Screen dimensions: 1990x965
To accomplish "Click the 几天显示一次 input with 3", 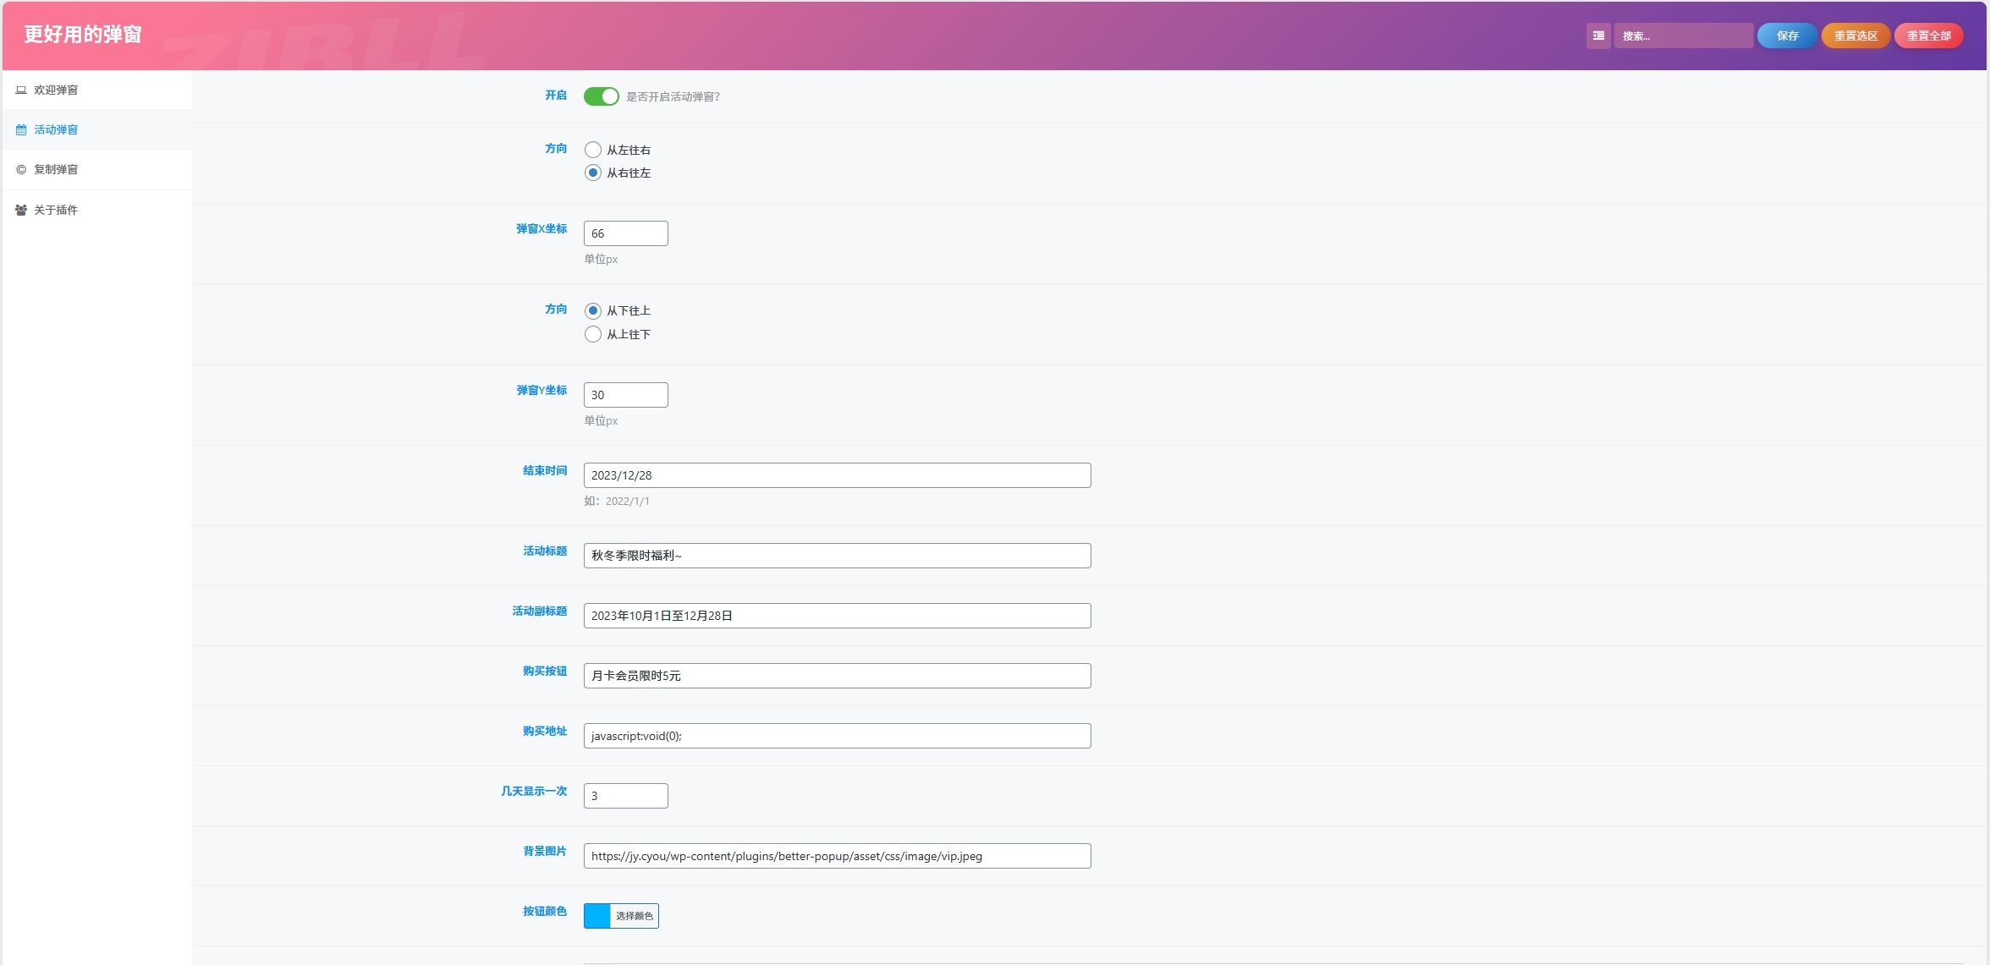I will click(626, 796).
